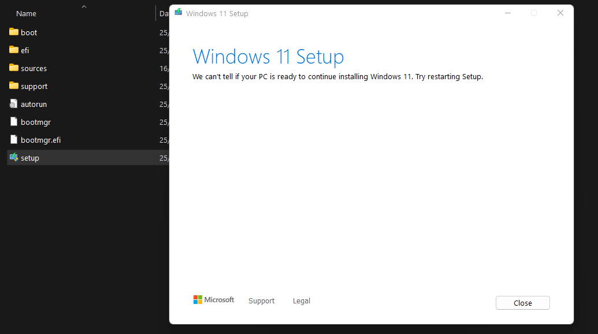Screen dimensions: 598x334
Task: Click the Microsoft logo in the footer
Action: coord(214,300)
